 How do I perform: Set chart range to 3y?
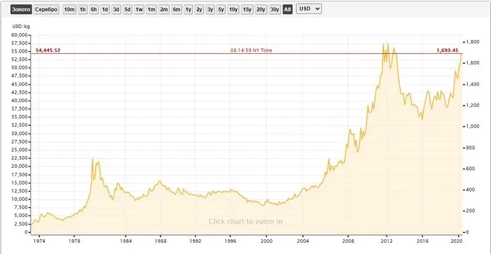click(210, 9)
